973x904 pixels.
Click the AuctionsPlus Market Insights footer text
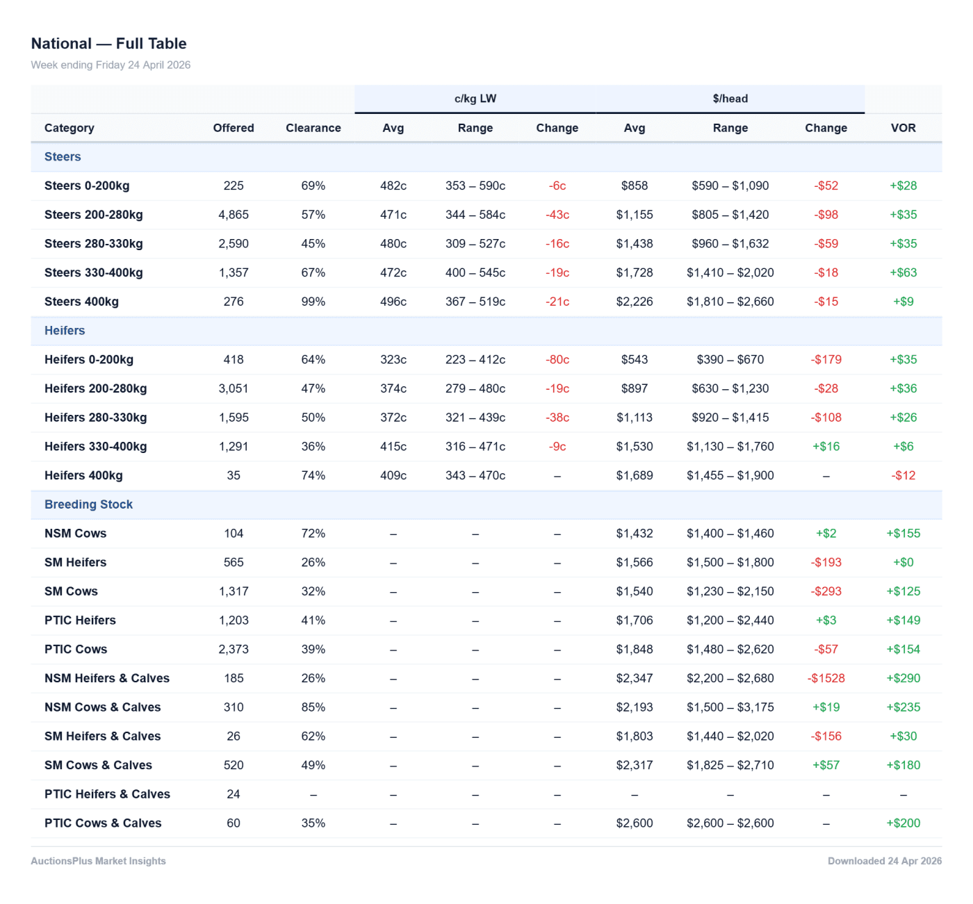pos(98,861)
